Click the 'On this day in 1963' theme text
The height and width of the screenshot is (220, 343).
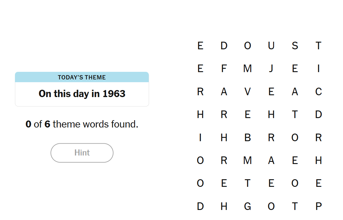click(x=82, y=94)
